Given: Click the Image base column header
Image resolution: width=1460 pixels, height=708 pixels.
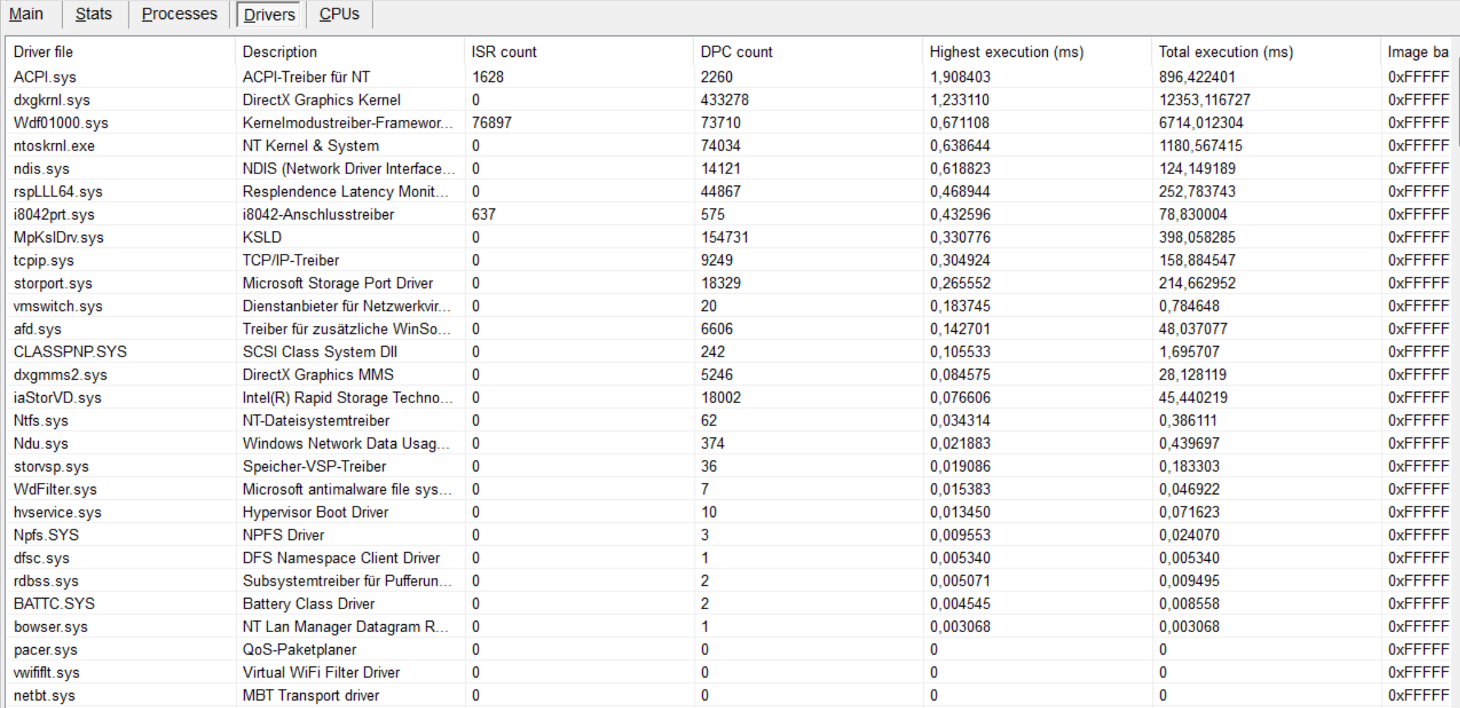Looking at the screenshot, I should [1417, 52].
